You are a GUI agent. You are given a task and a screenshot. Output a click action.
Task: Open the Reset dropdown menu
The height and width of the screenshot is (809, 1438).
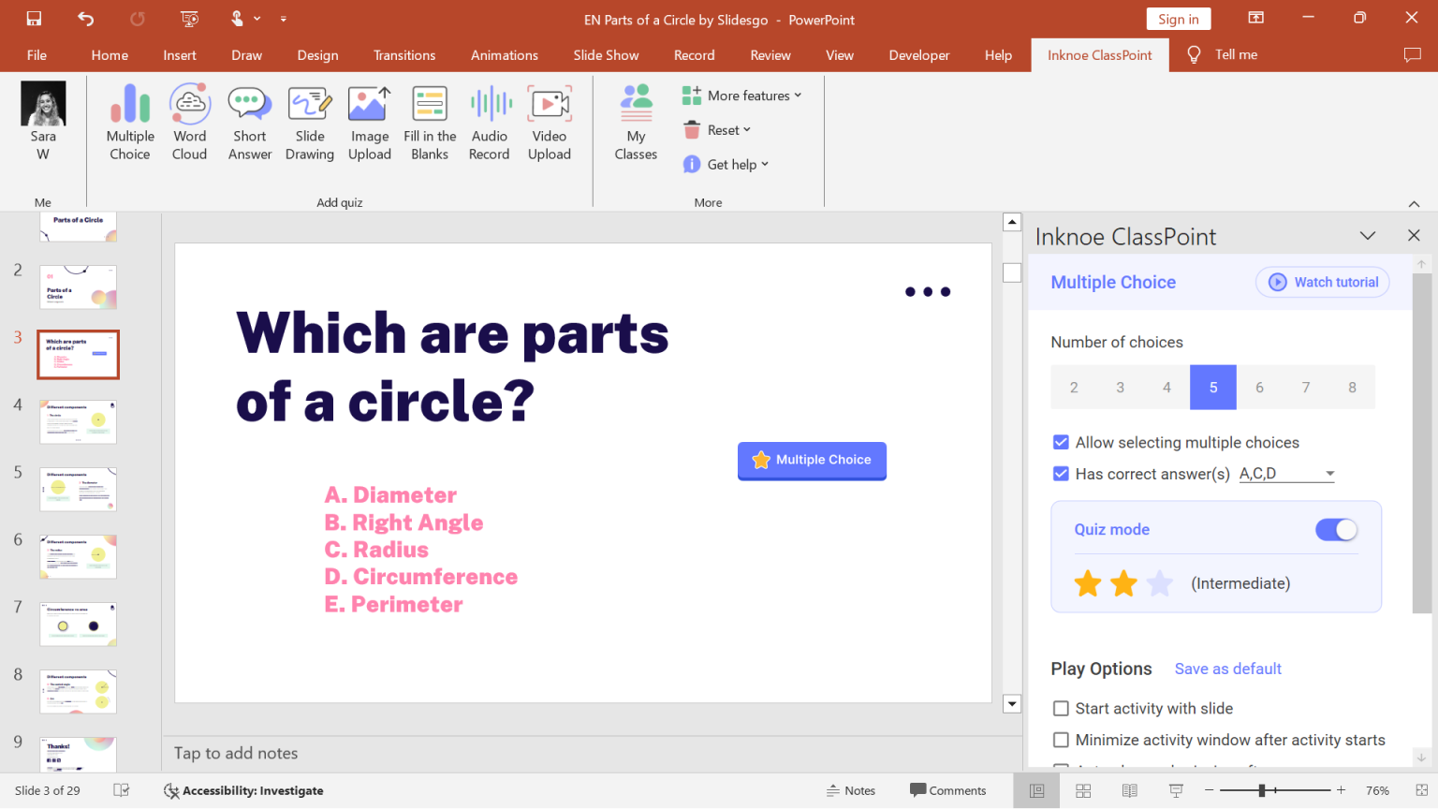click(x=717, y=130)
